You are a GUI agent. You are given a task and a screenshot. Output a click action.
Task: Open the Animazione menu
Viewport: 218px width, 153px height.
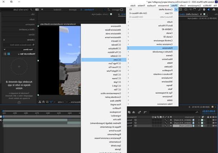click(x=163, y=6)
